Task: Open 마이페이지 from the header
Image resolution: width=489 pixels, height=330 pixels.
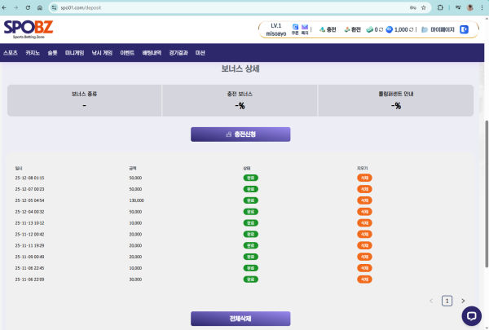Action: pos(440,29)
